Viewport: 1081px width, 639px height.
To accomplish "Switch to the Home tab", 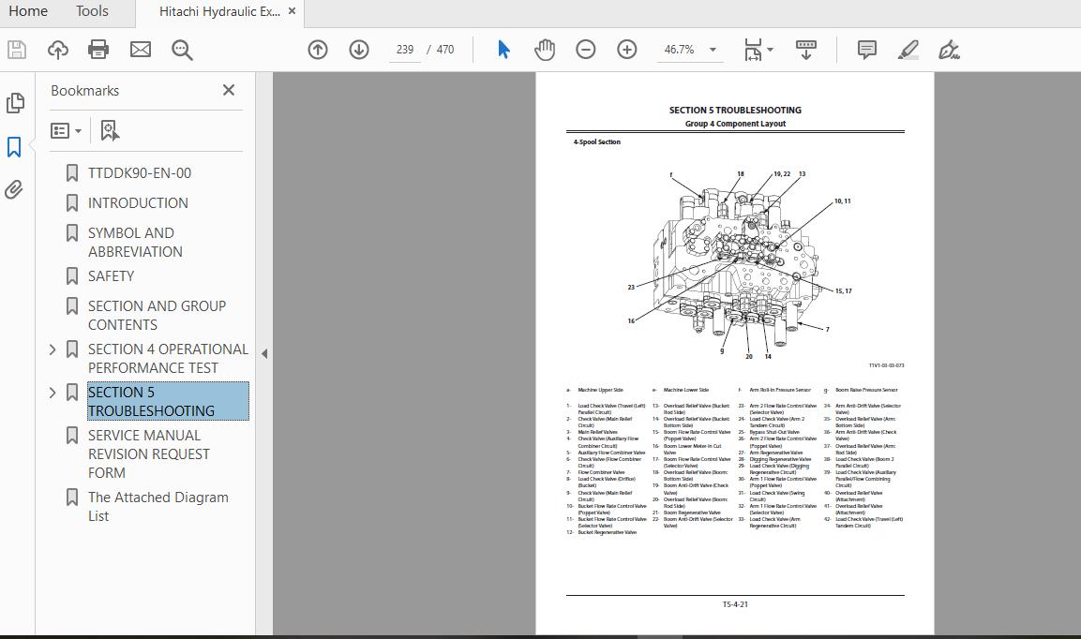I will click(x=28, y=11).
